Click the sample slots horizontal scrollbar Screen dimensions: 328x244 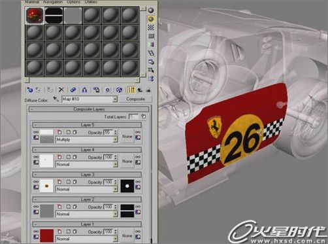click(x=82, y=80)
